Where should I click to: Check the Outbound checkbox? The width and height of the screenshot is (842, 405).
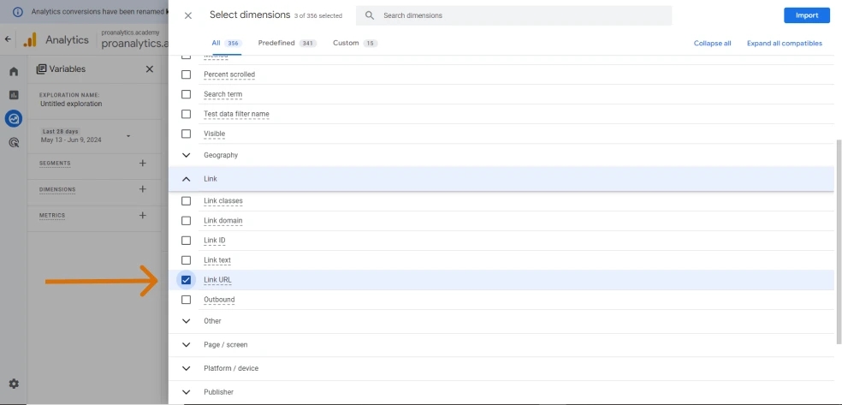(186, 300)
